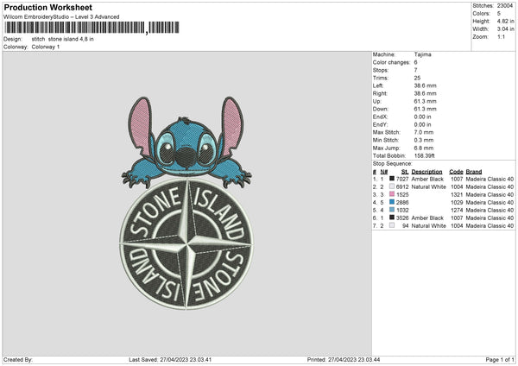This screenshot has width=518, height=366.
Task: Select the Wilcom EmbroideryStudio Level 3 Advanced text
Action: 61,17
